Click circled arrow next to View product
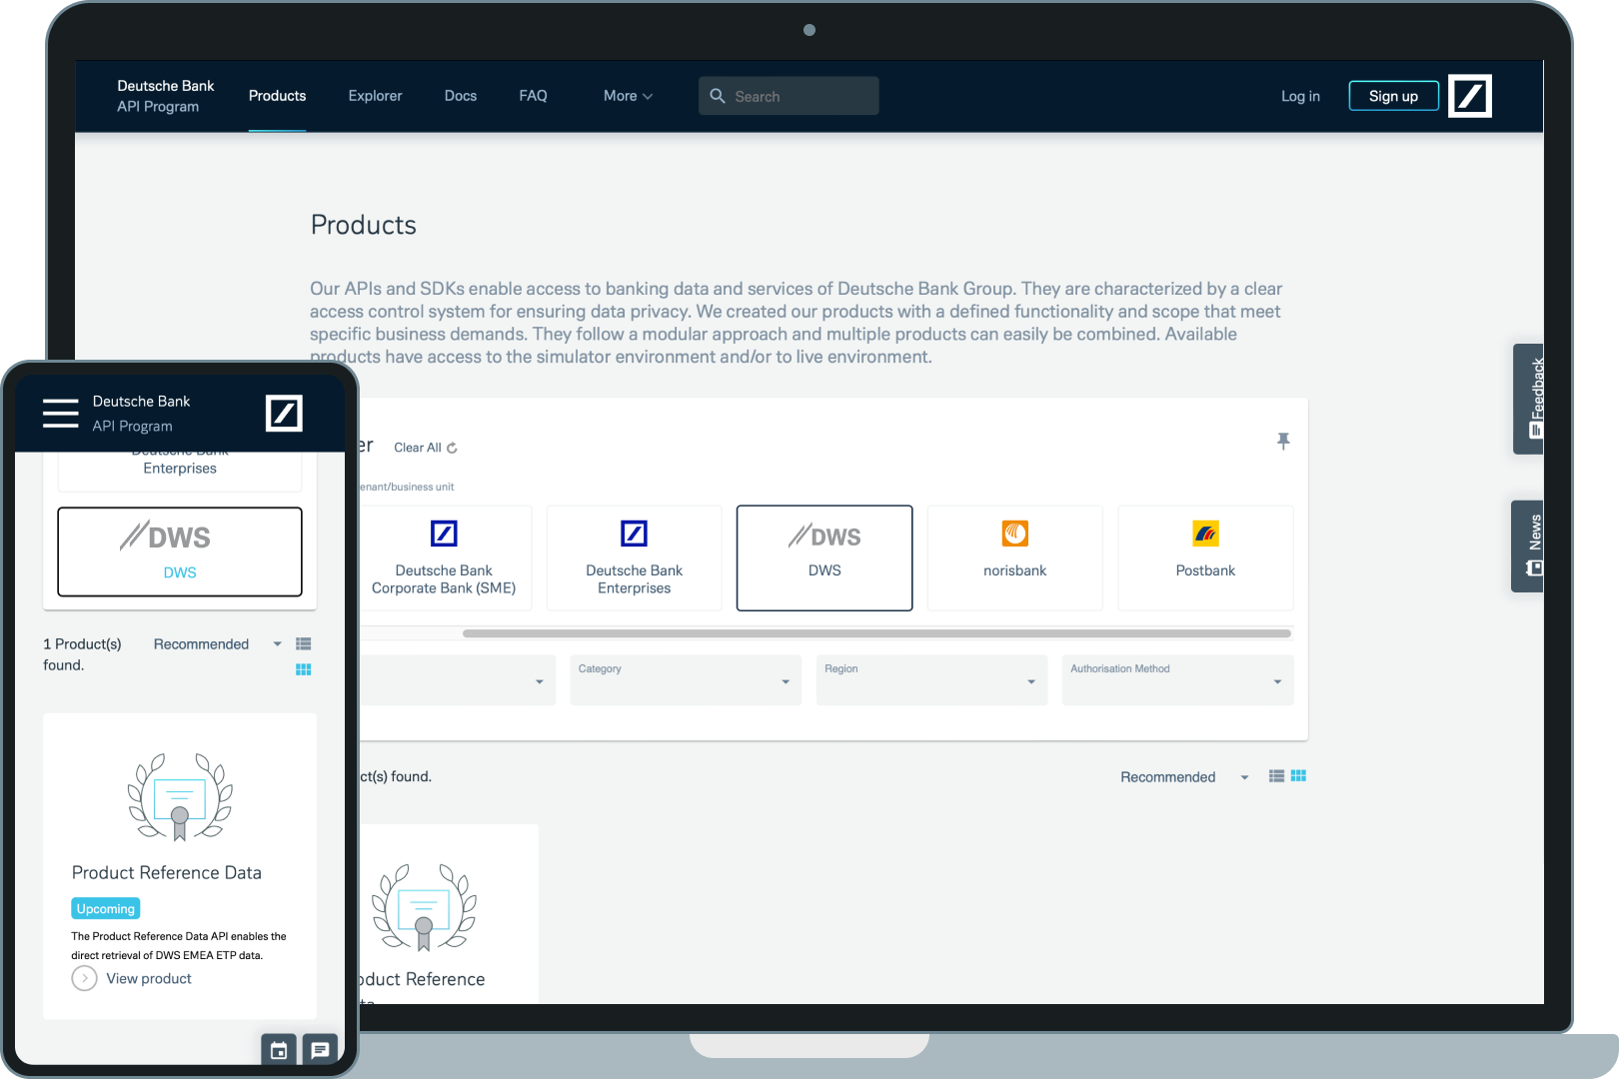Viewport: 1619px width, 1079px height. pyautogui.click(x=84, y=978)
